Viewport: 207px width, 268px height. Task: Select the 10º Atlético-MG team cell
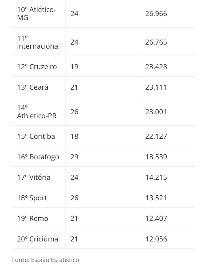[x=36, y=14]
